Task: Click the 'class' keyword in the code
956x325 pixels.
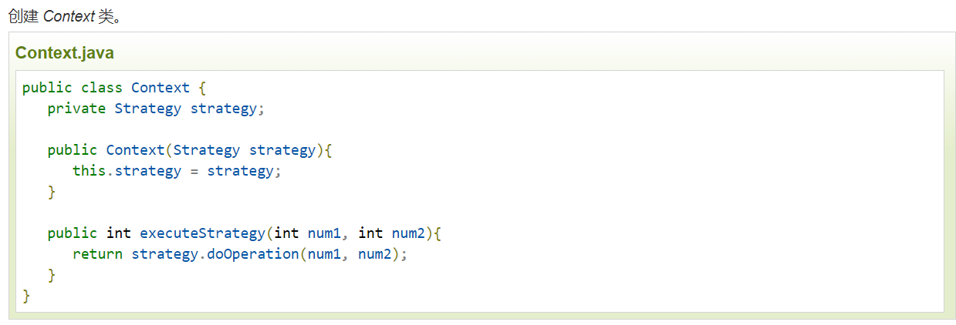Action: [x=102, y=88]
